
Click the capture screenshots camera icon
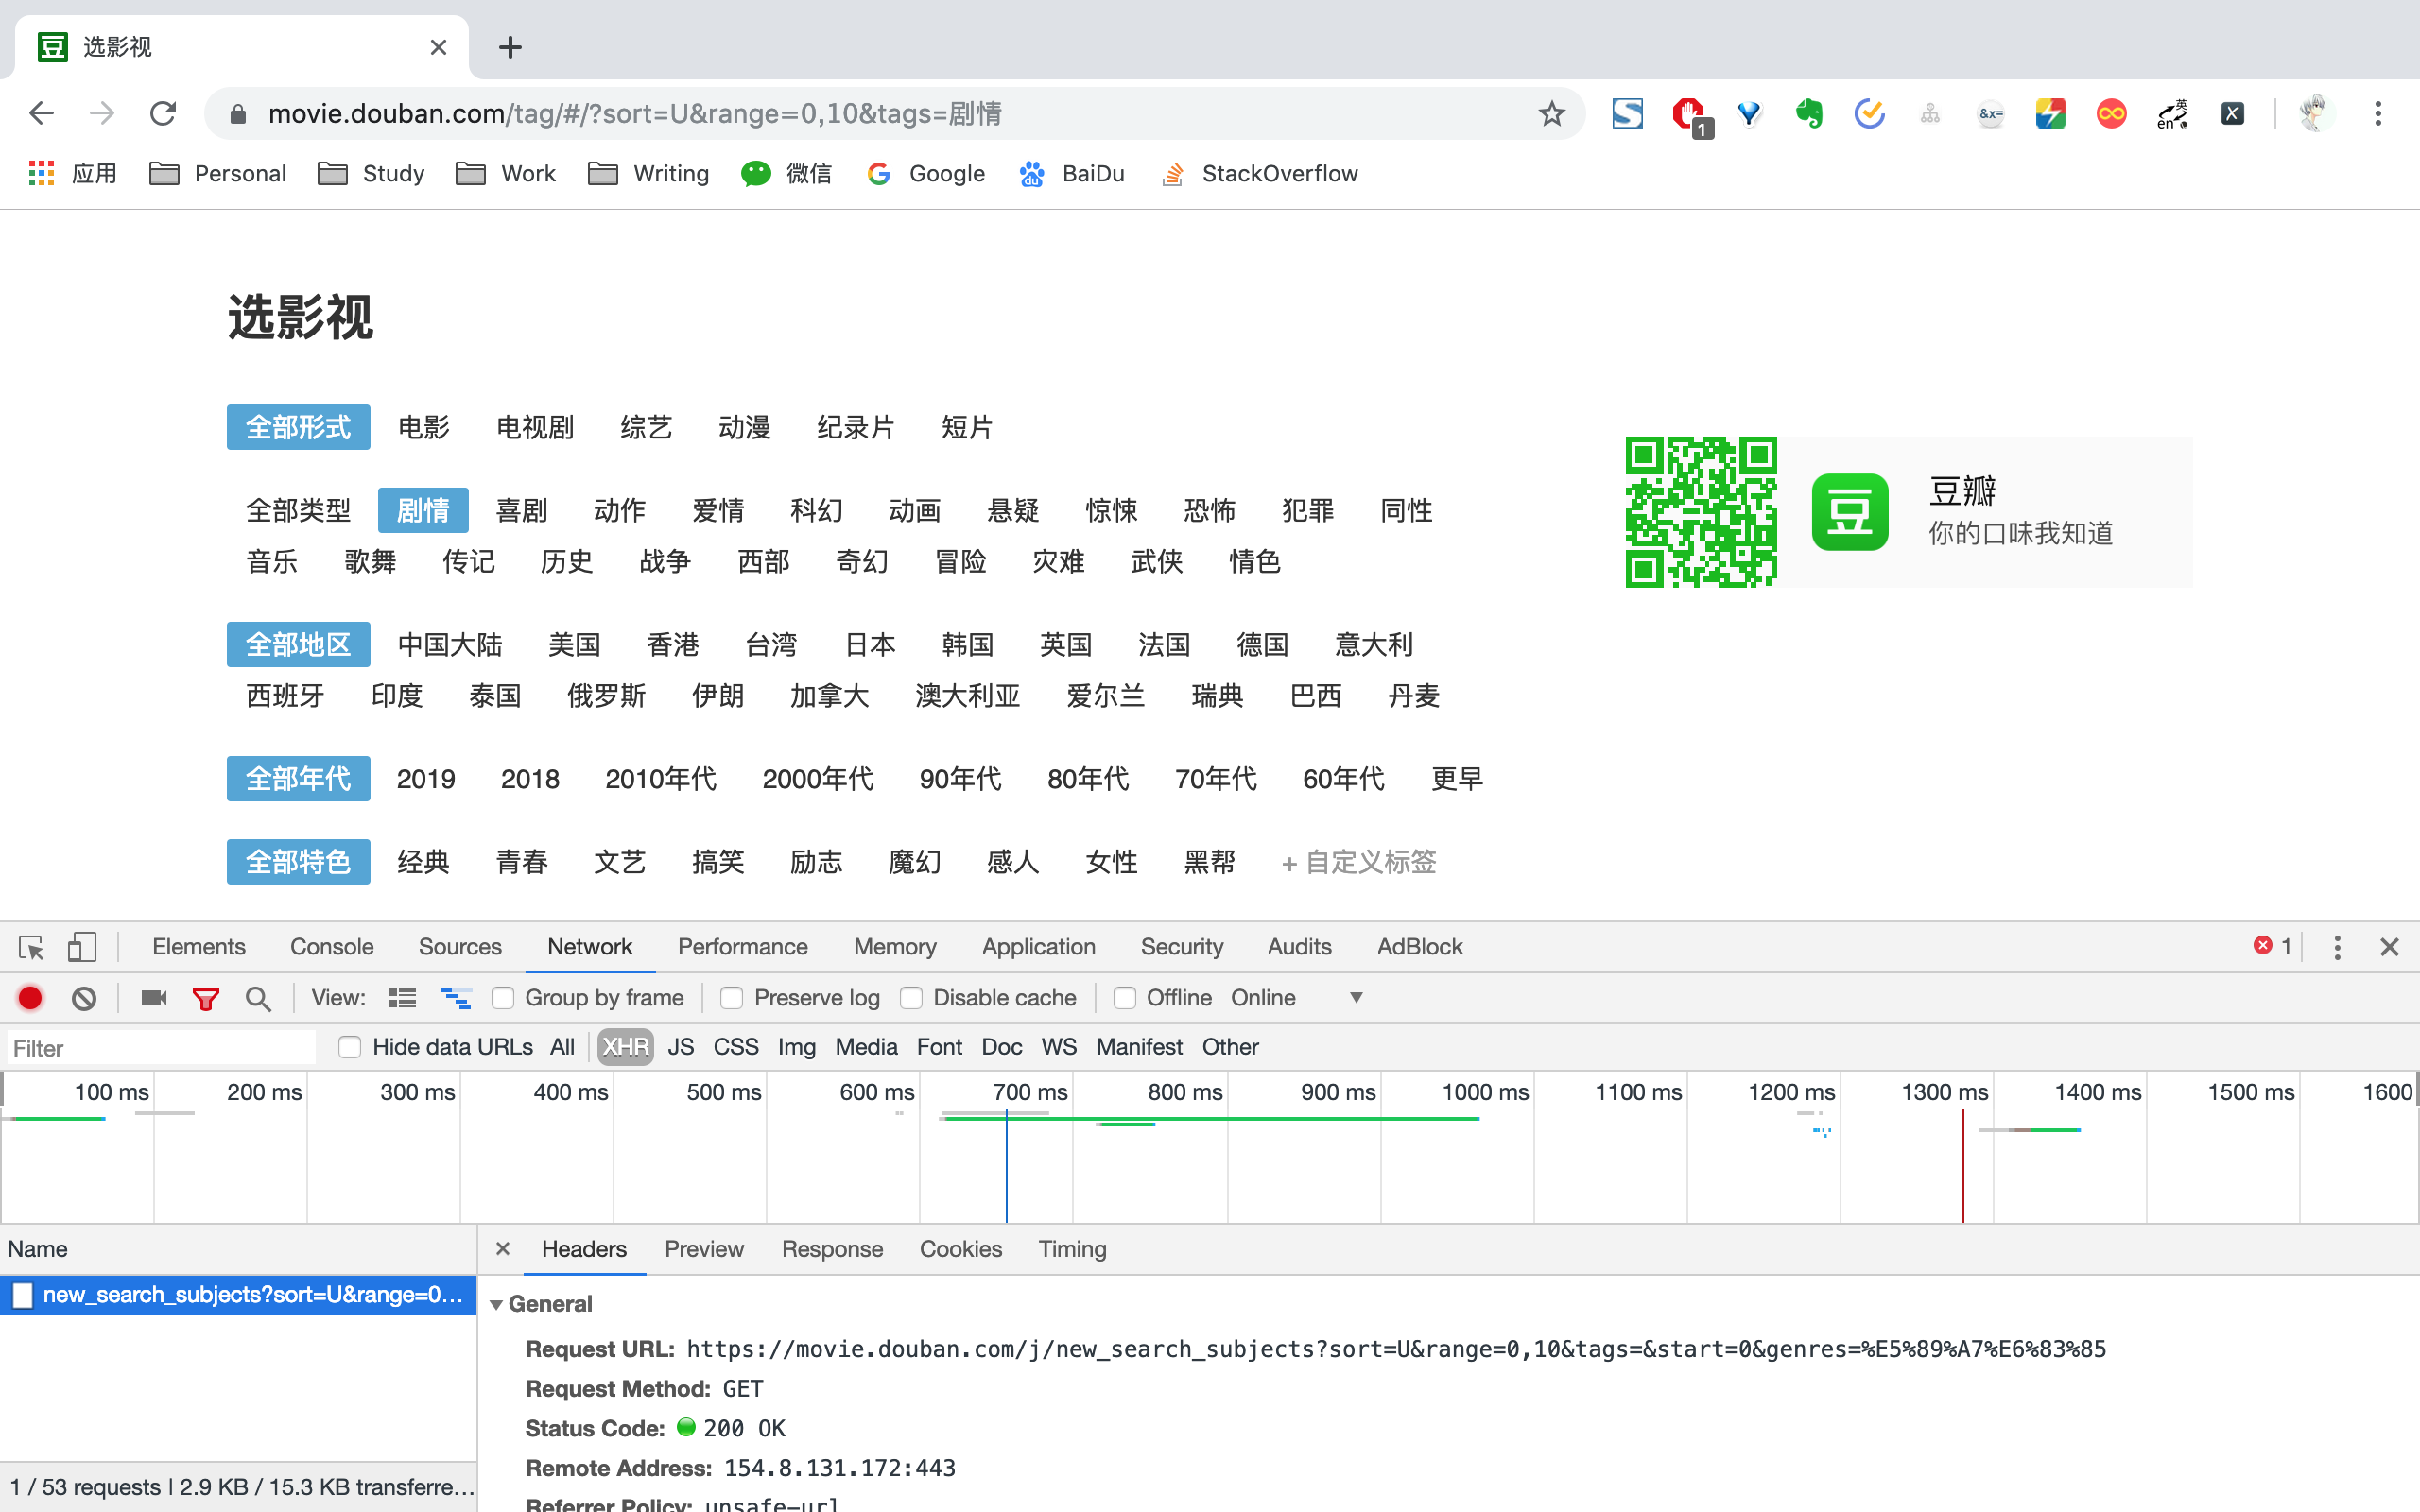pos(153,998)
